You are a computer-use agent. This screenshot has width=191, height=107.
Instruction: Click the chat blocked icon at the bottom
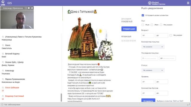pos(2,104)
